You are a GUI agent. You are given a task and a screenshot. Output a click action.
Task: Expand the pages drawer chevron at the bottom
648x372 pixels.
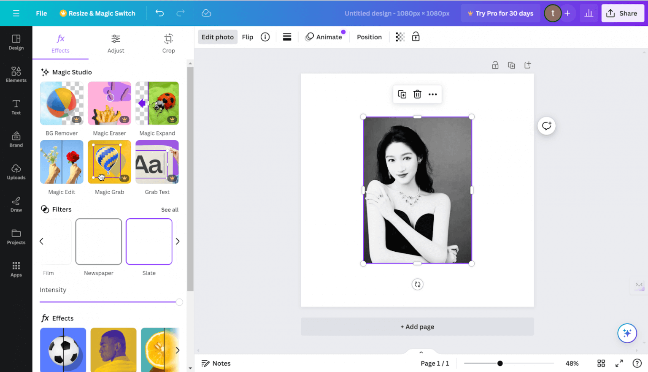(x=421, y=352)
